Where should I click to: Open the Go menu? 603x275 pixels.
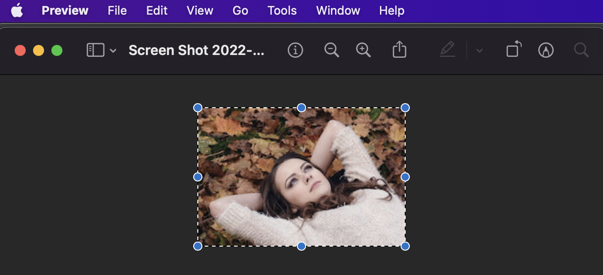coord(240,11)
